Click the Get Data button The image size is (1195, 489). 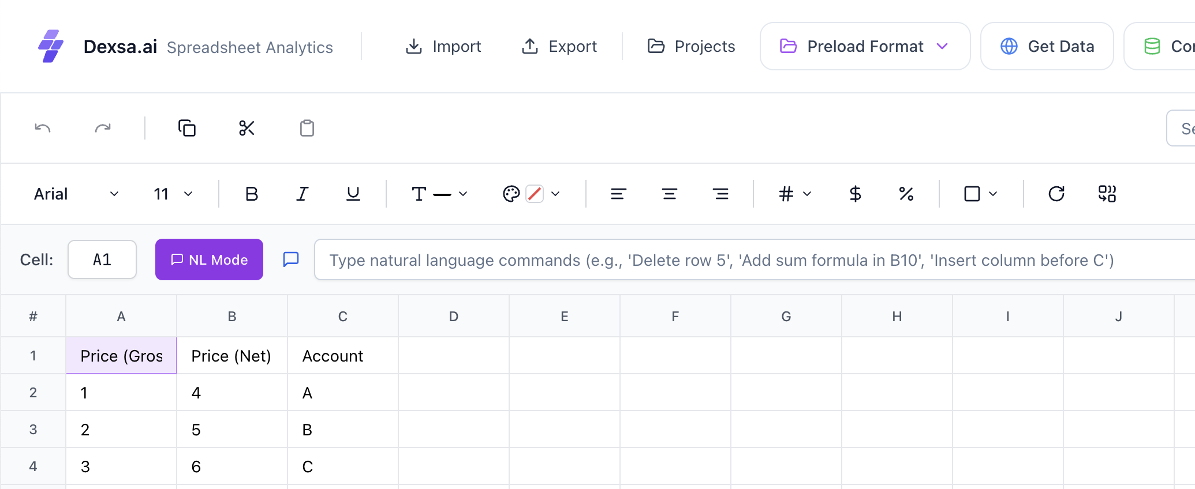(1047, 46)
